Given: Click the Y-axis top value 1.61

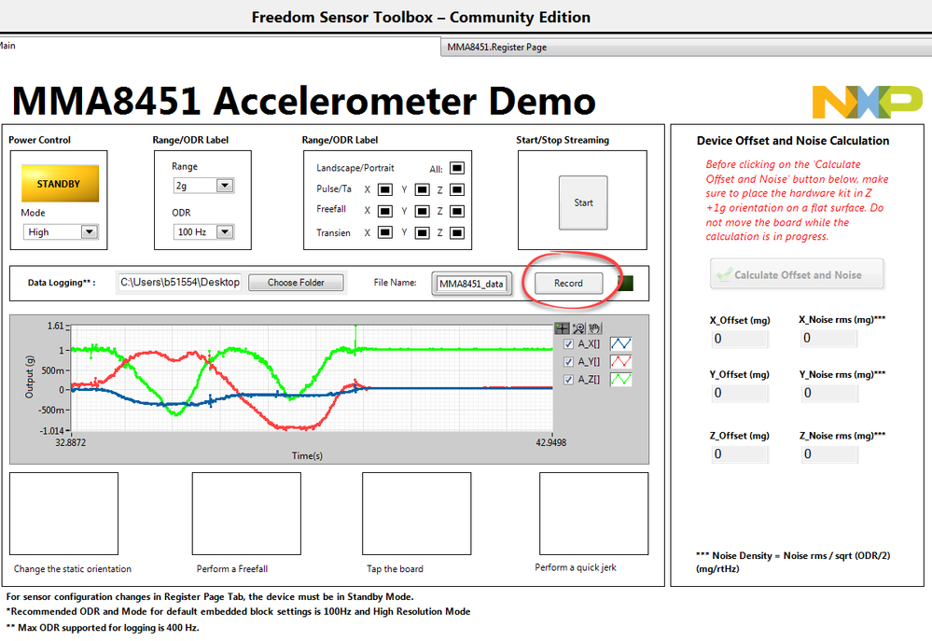Looking at the screenshot, I should [55, 326].
